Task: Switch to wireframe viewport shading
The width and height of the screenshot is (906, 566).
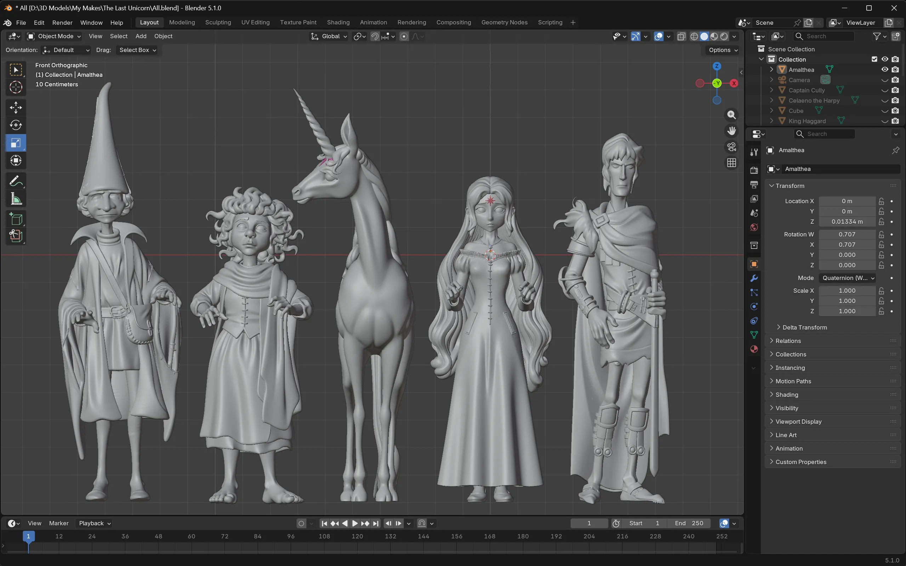Action: pos(694,36)
